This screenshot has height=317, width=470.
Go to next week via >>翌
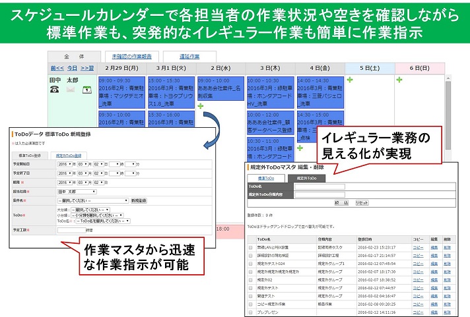click(87, 69)
